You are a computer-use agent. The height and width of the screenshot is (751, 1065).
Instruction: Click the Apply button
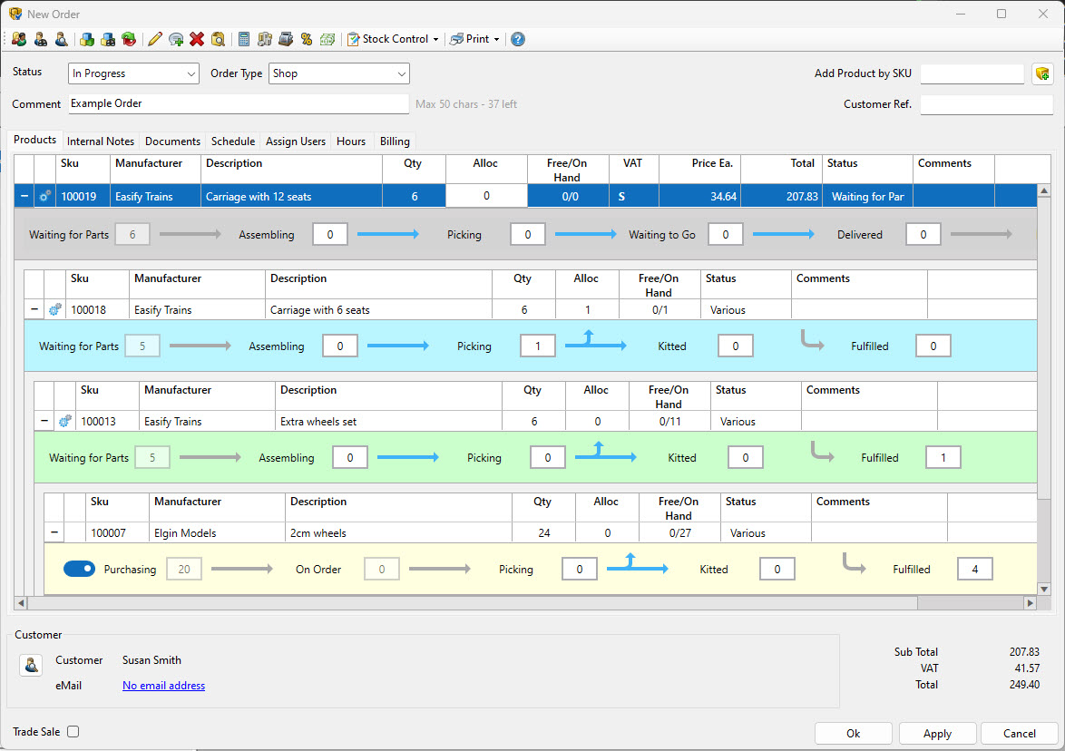tap(937, 733)
